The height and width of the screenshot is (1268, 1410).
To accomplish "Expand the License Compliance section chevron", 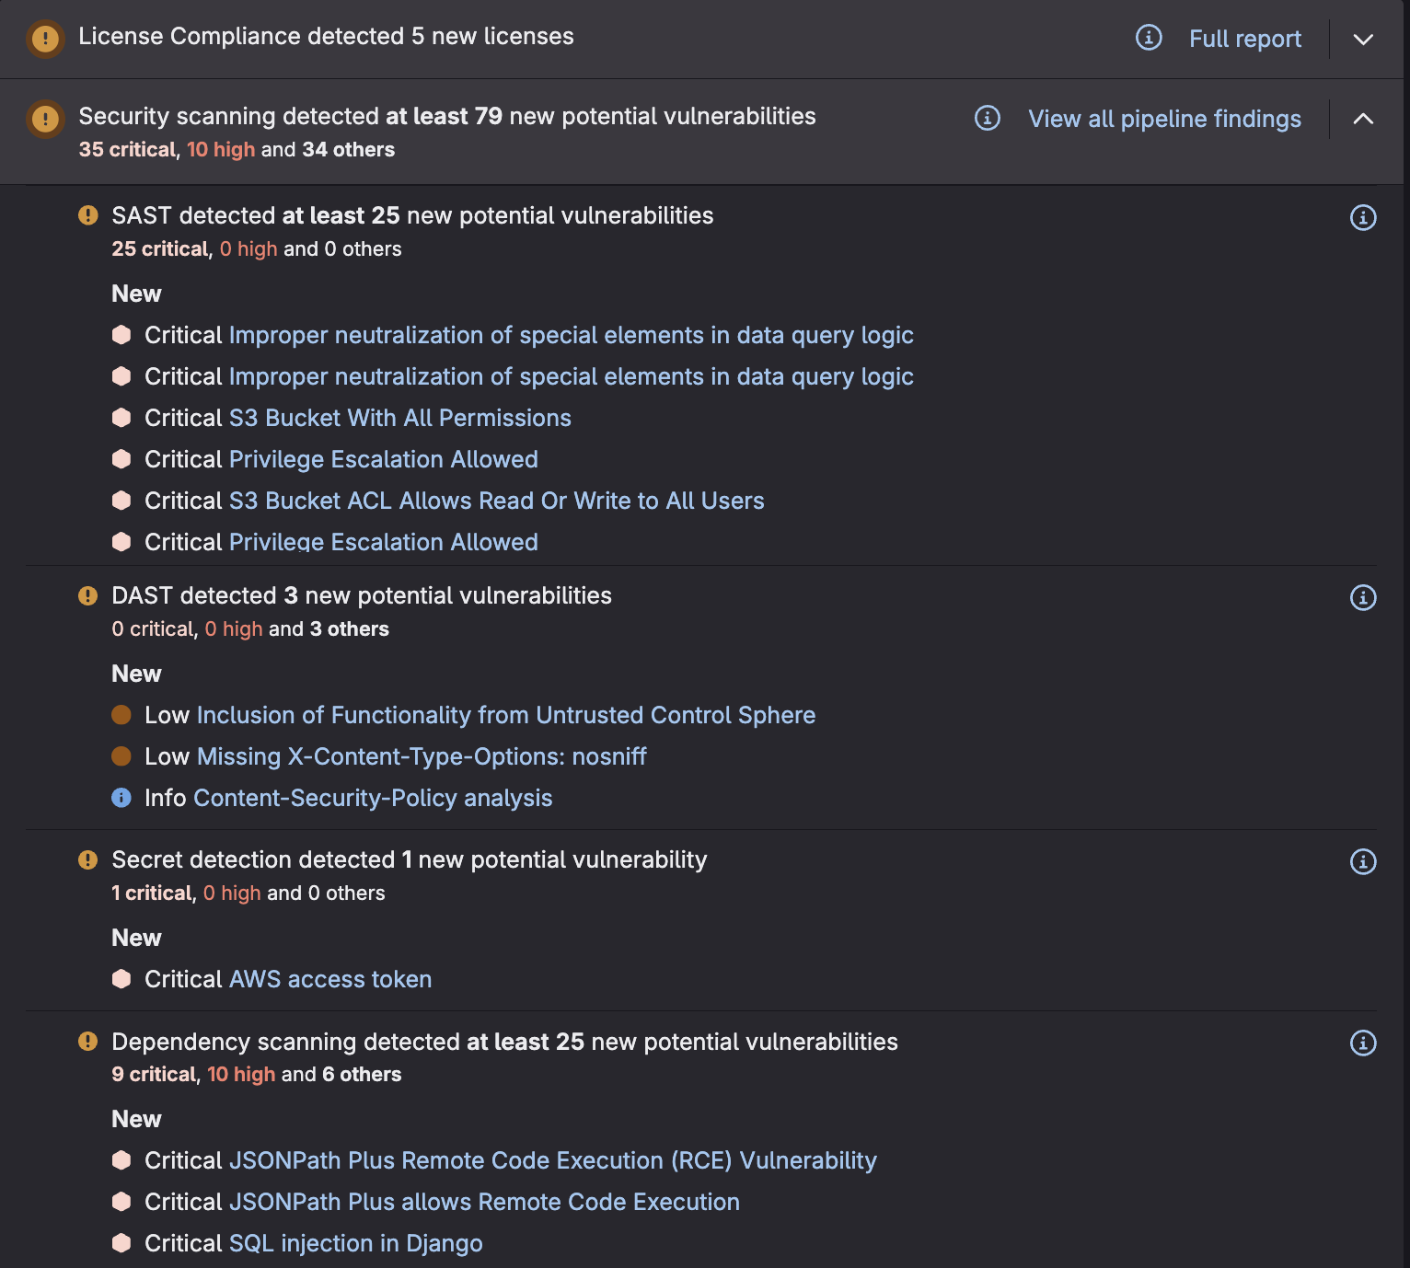I will pos(1363,39).
